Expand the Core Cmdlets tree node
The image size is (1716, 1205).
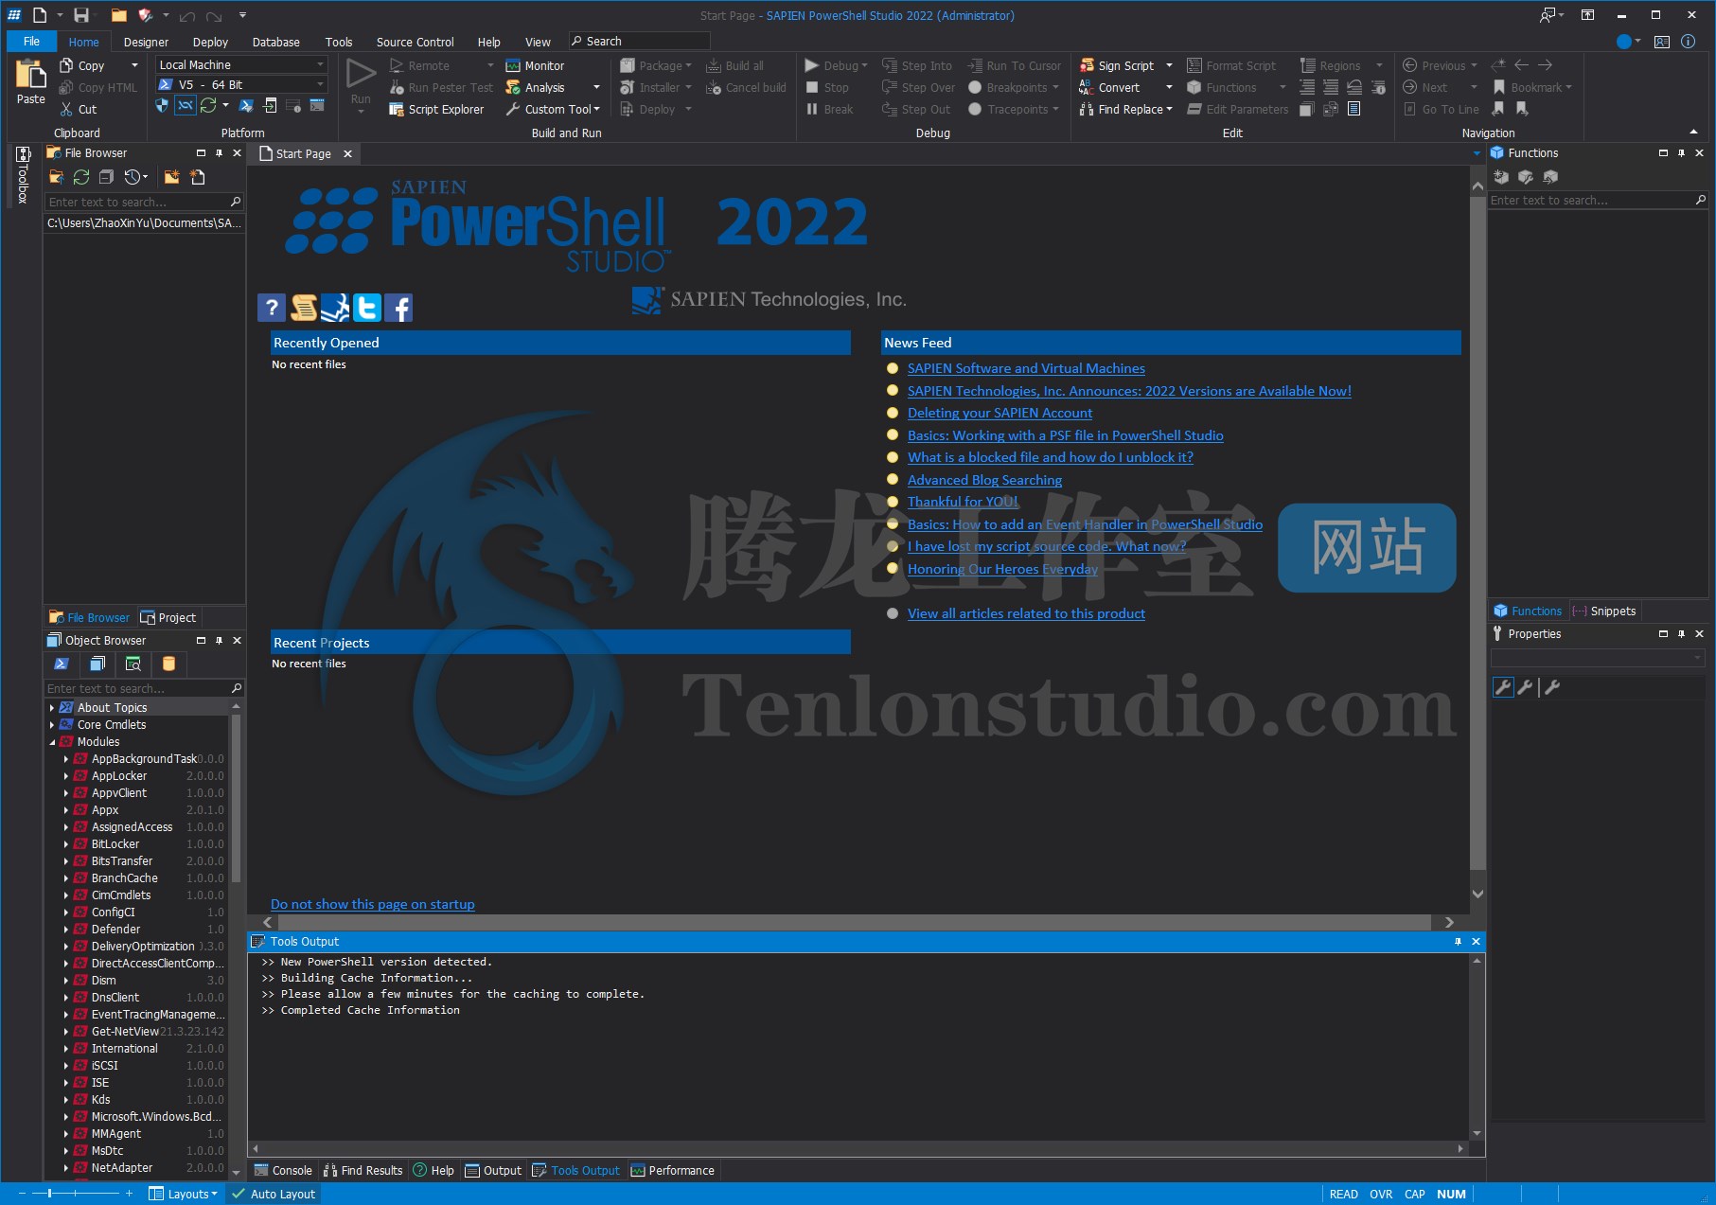click(x=51, y=724)
